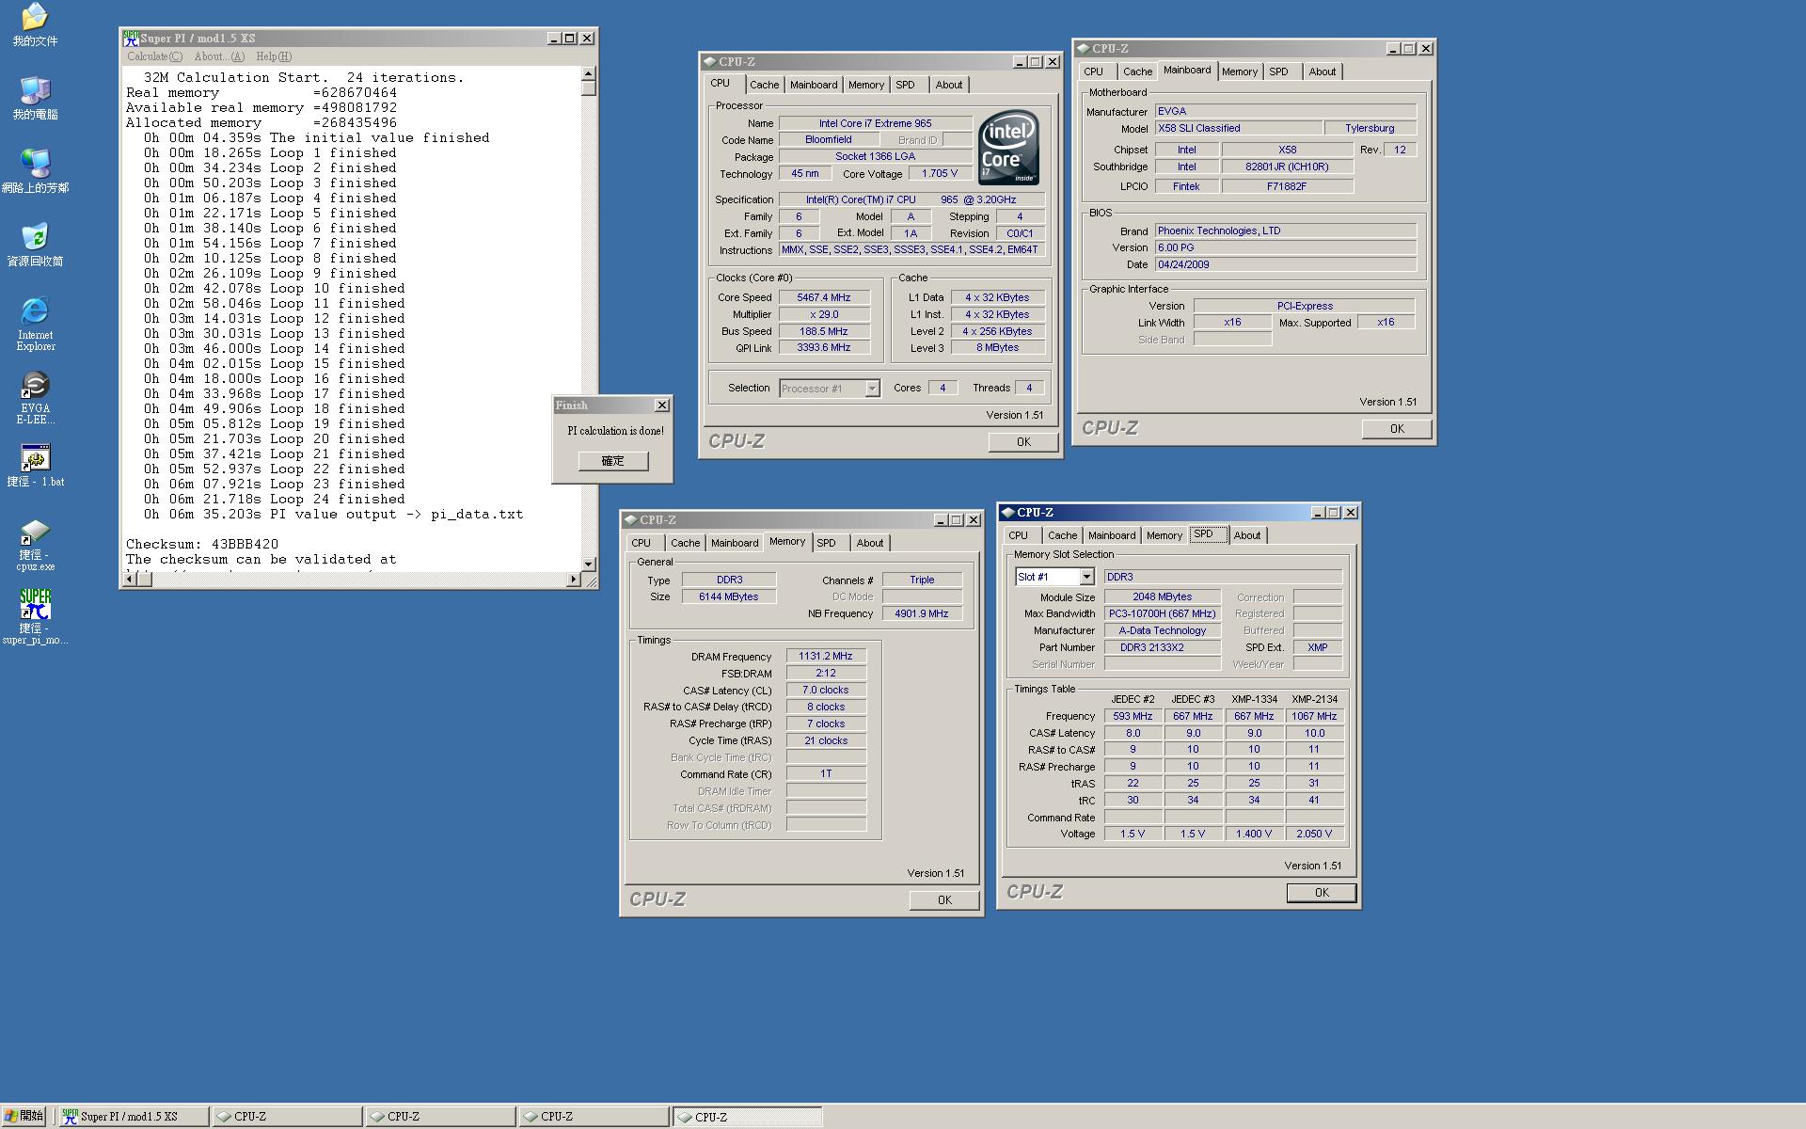This screenshot has height=1129, width=1806.
Task: Open the About menu in Super PI
Action: 219,56
